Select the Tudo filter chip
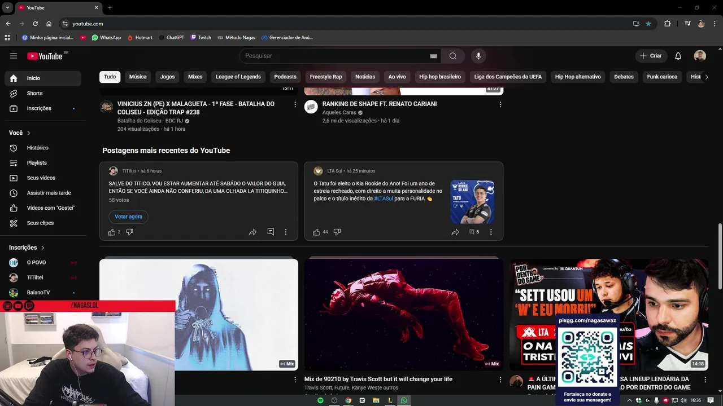Image resolution: width=723 pixels, height=406 pixels. pos(110,77)
